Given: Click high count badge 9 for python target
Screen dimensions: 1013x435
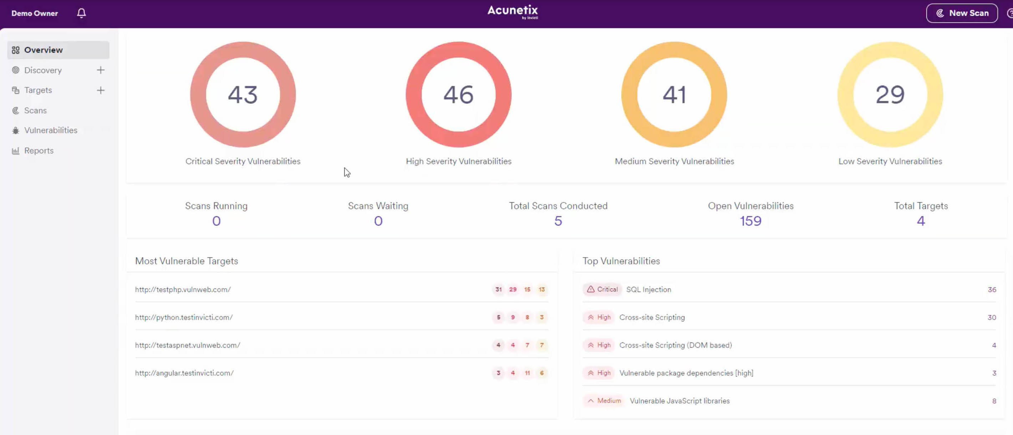Looking at the screenshot, I should (513, 317).
